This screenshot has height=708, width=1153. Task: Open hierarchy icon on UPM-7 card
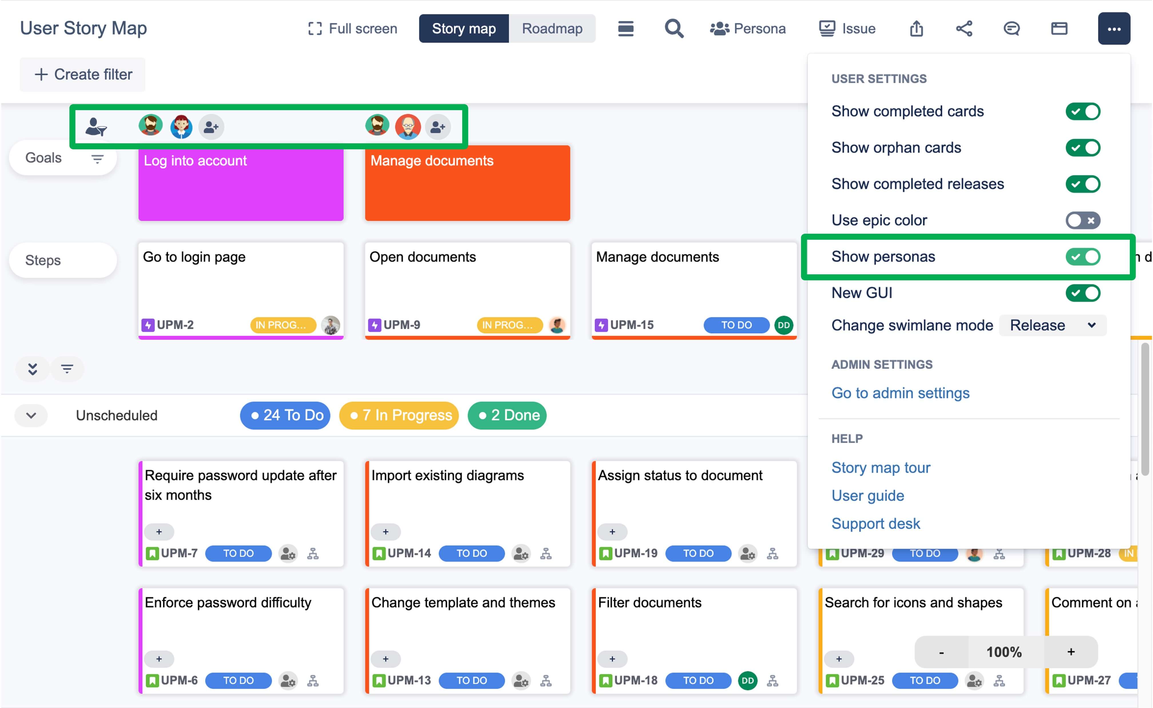[312, 554]
